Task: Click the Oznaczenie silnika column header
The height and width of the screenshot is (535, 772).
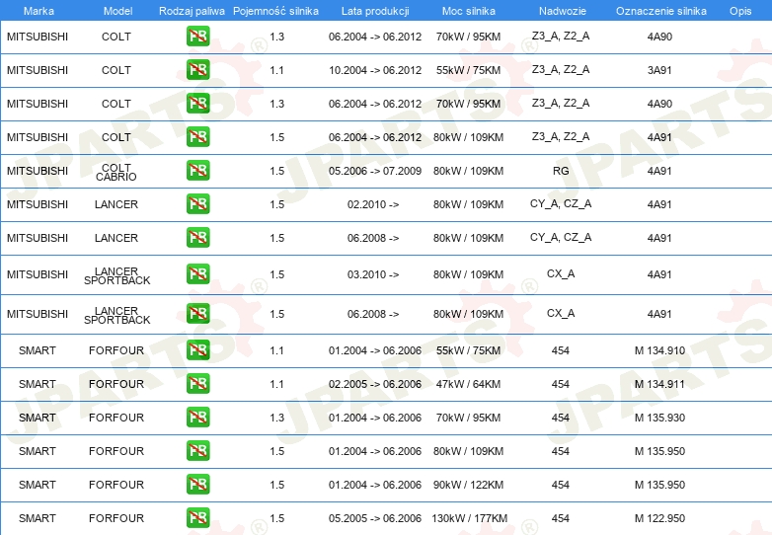Action: (x=660, y=11)
